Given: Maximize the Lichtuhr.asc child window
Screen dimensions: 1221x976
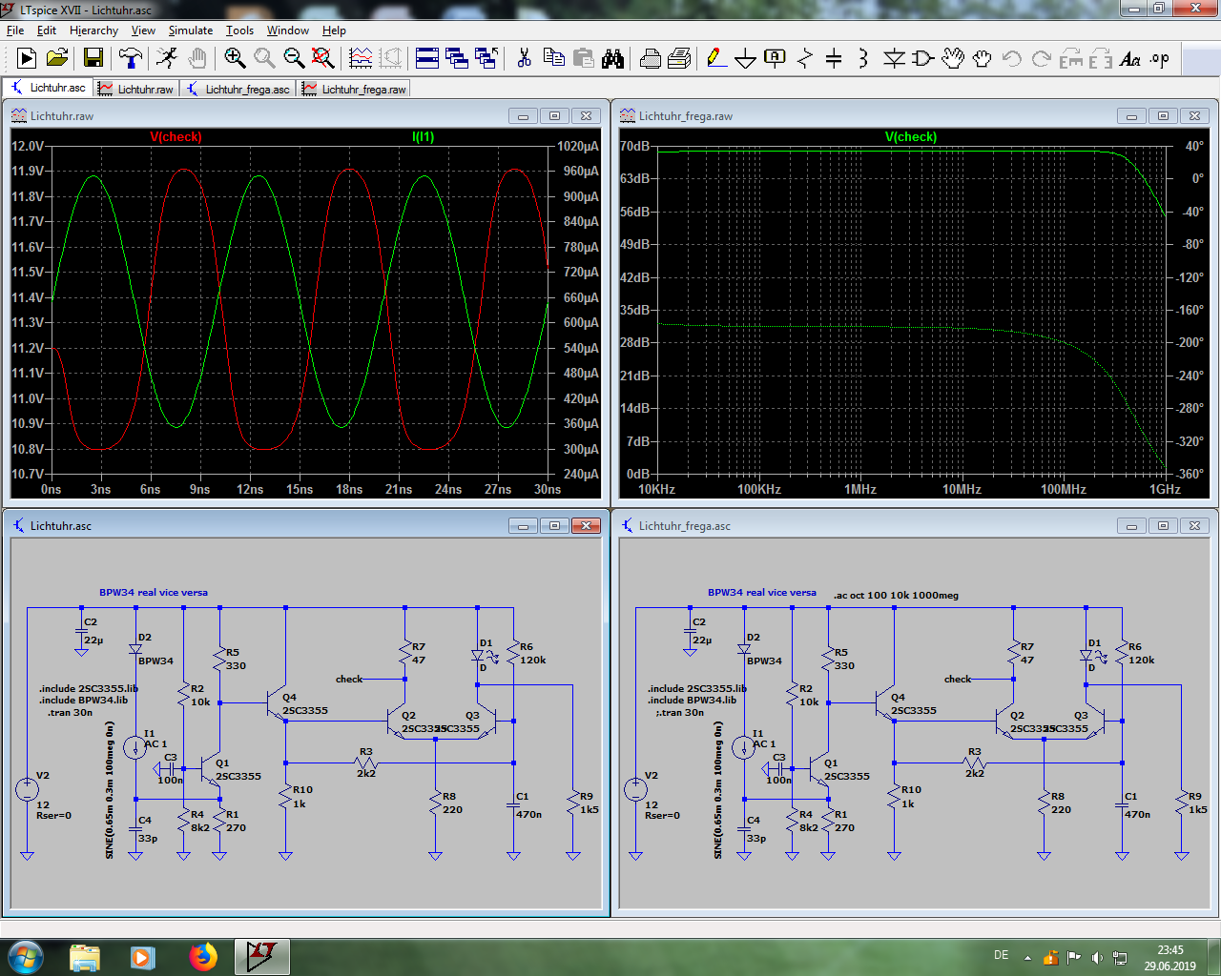Looking at the screenshot, I should point(554,525).
